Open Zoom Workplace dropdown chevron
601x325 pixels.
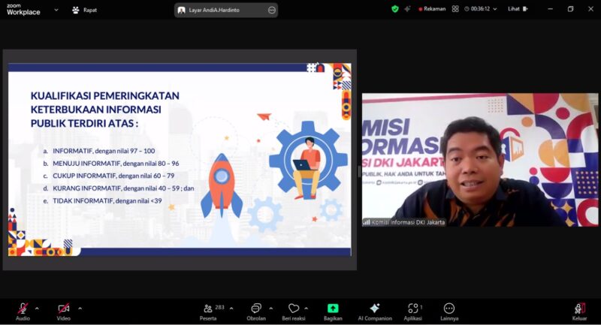click(x=56, y=10)
